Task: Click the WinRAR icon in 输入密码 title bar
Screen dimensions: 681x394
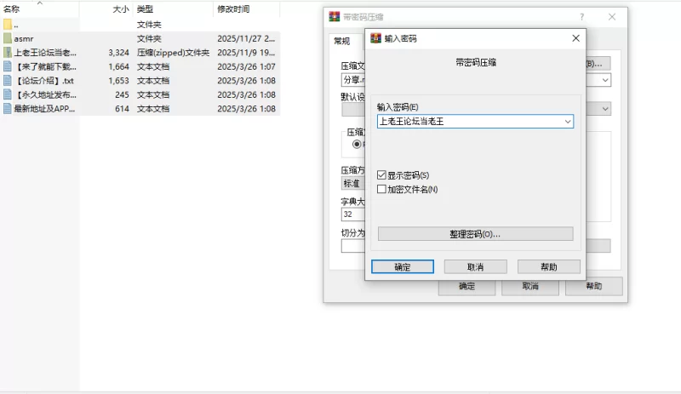Action: pyautogui.click(x=375, y=38)
